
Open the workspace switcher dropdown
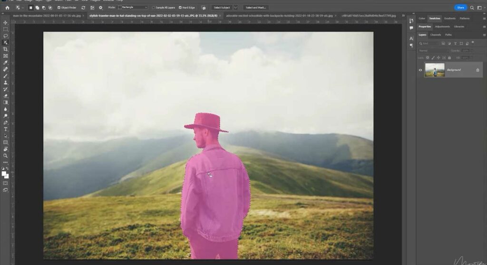[x=479, y=8]
